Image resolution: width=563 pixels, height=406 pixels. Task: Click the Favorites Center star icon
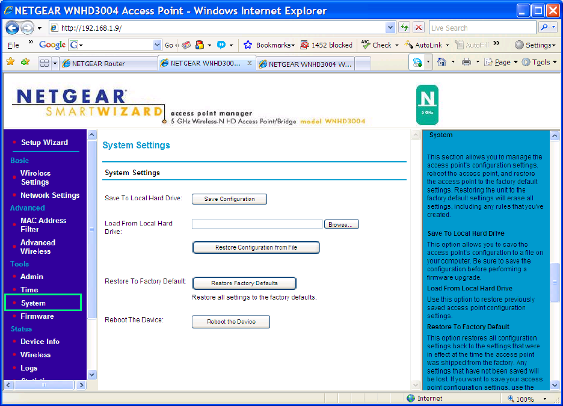click(x=10, y=62)
